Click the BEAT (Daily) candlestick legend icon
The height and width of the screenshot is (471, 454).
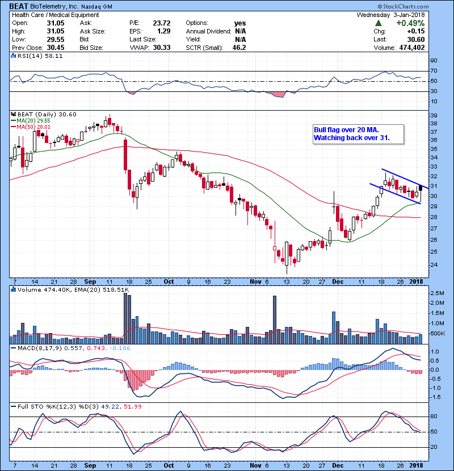13,114
